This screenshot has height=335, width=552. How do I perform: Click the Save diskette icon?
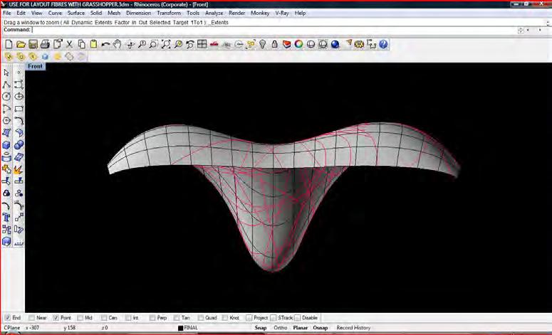point(33,44)
